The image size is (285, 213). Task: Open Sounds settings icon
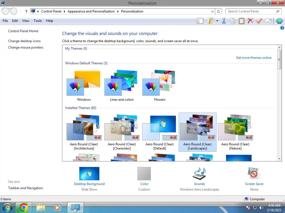pos(199,174)
